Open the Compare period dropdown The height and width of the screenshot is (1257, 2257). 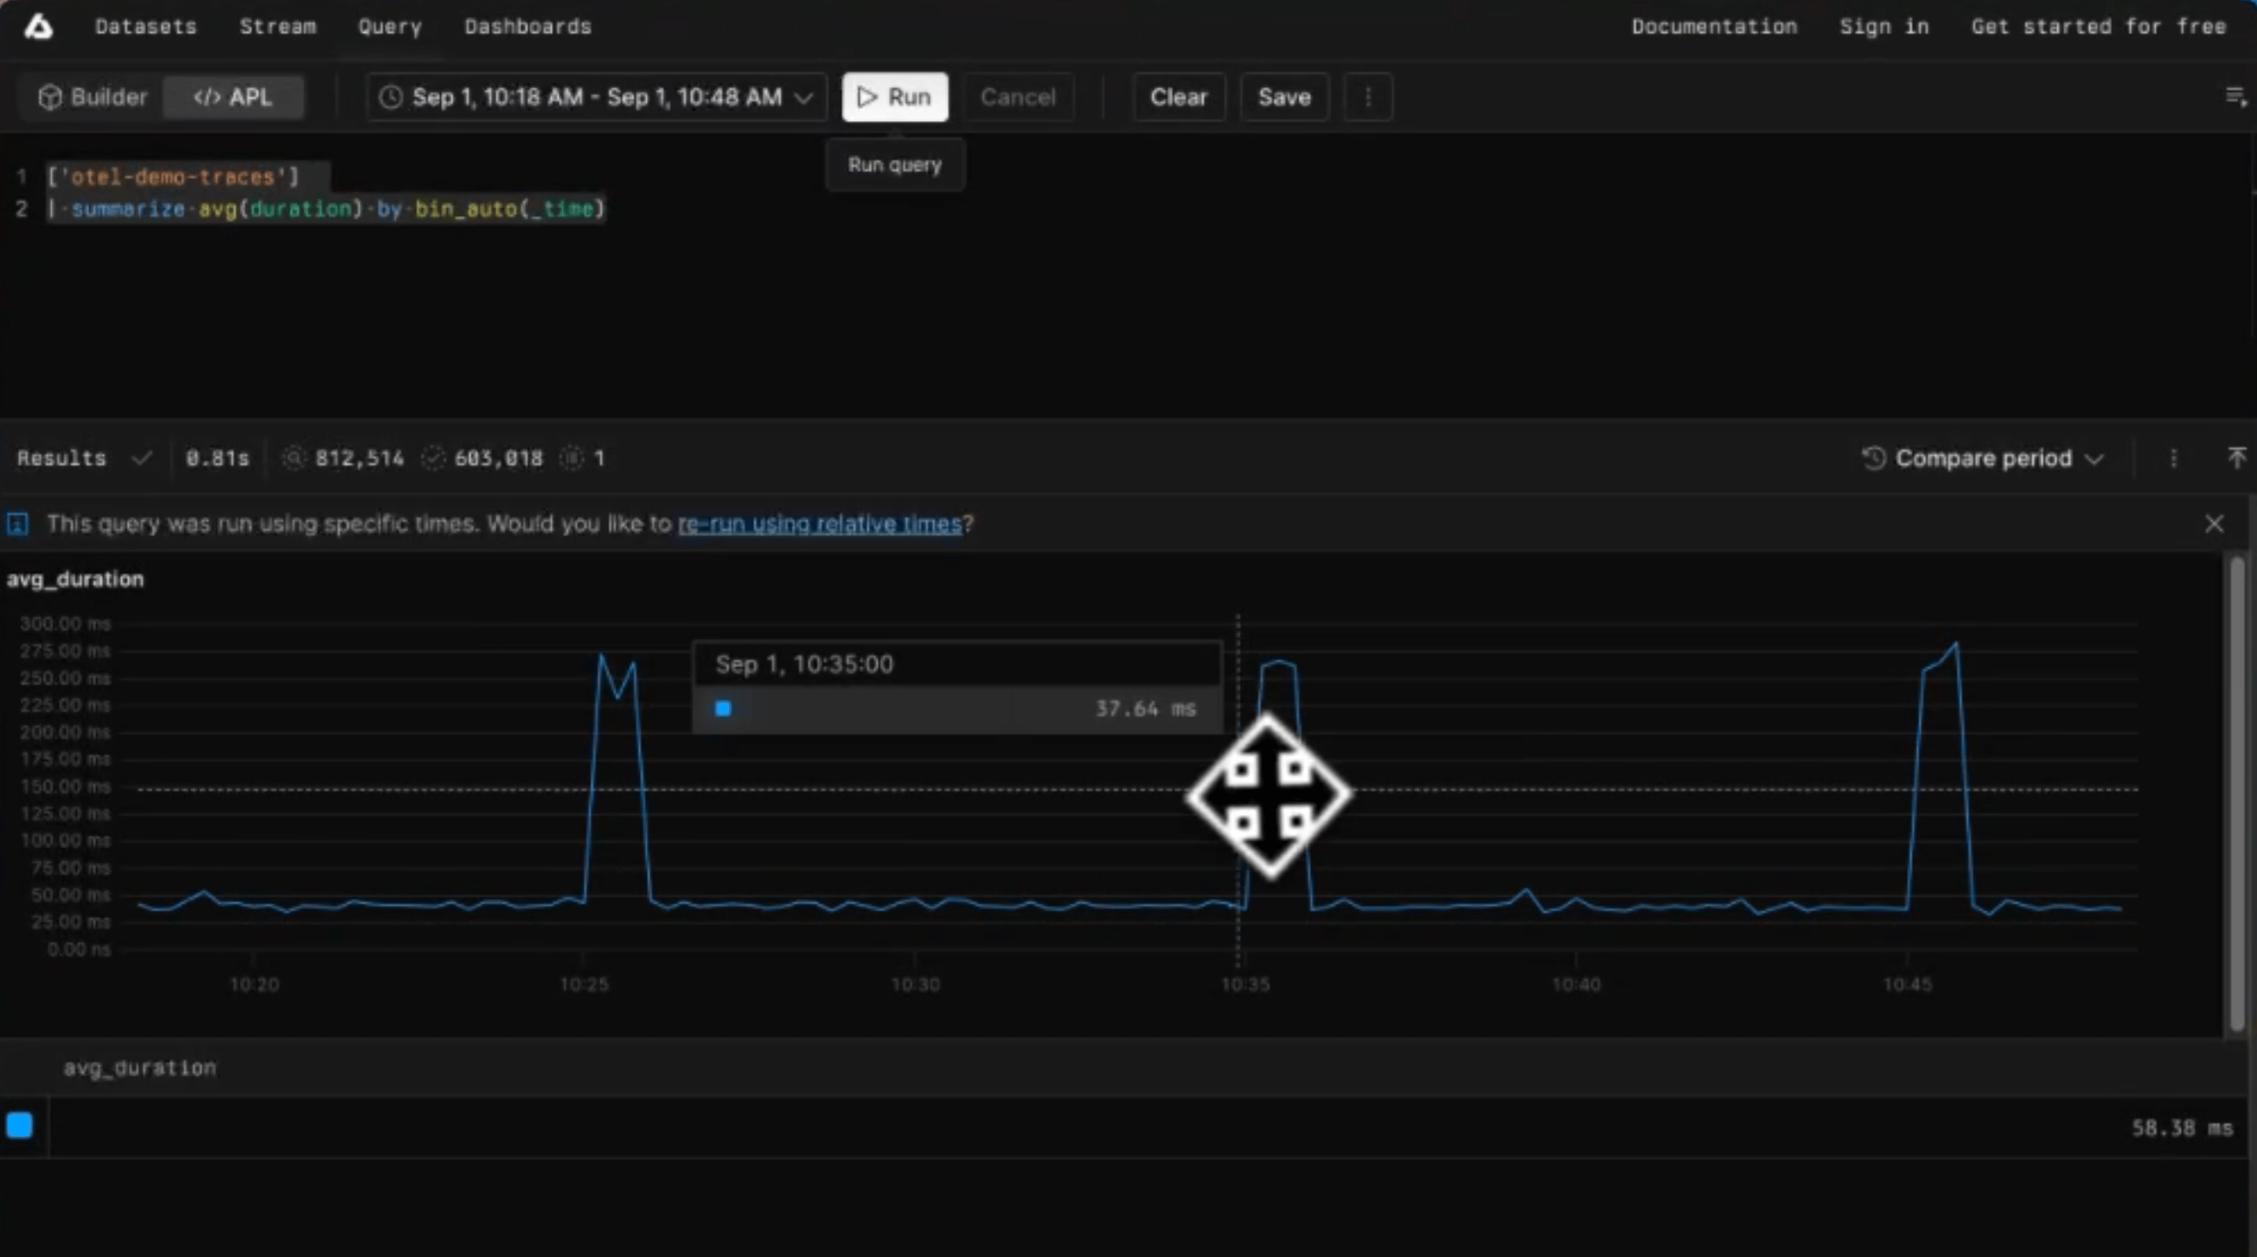(x=1983, y=458)
